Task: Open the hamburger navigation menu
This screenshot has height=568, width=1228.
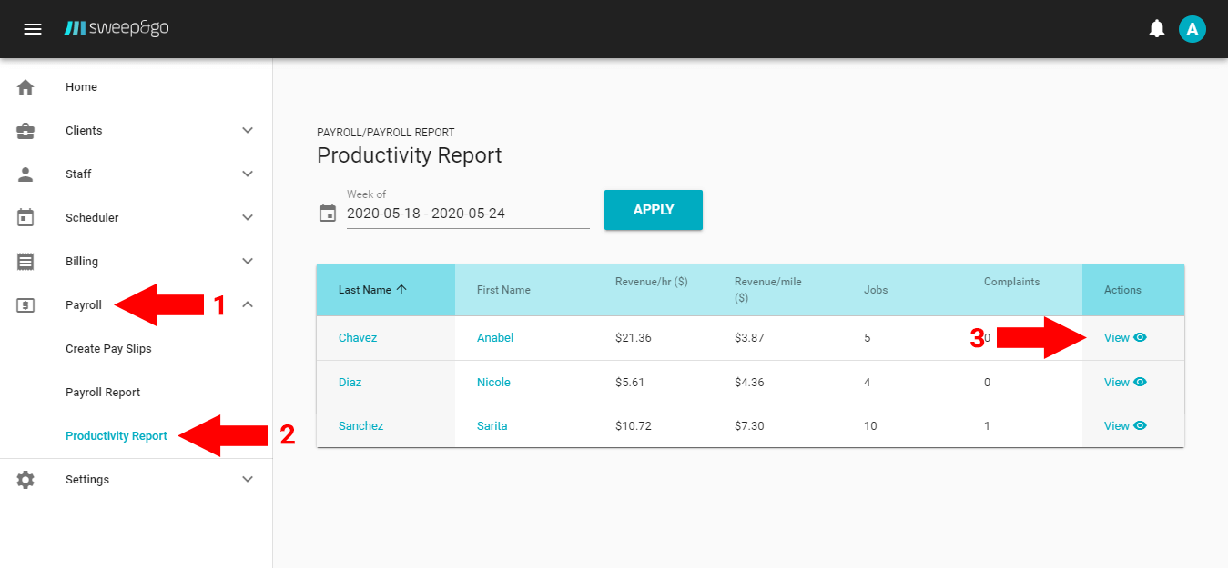Action: [33, 29]
